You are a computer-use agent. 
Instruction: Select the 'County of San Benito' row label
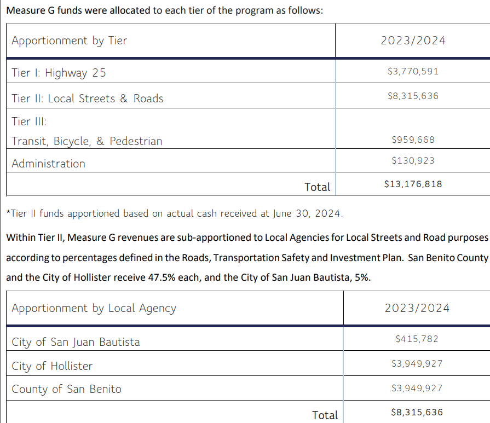point(67,389)
